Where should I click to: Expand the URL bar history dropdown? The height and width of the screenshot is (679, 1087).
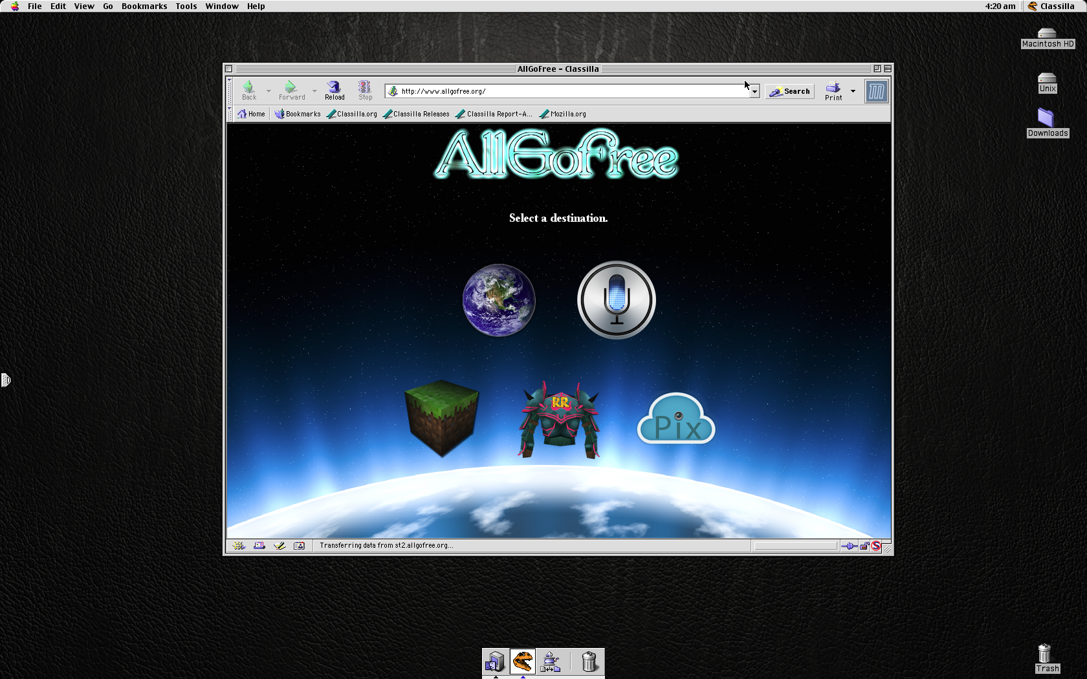[754, 91]
